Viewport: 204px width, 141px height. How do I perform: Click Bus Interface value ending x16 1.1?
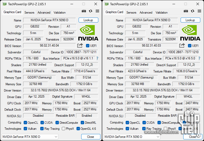coord(78,58)
